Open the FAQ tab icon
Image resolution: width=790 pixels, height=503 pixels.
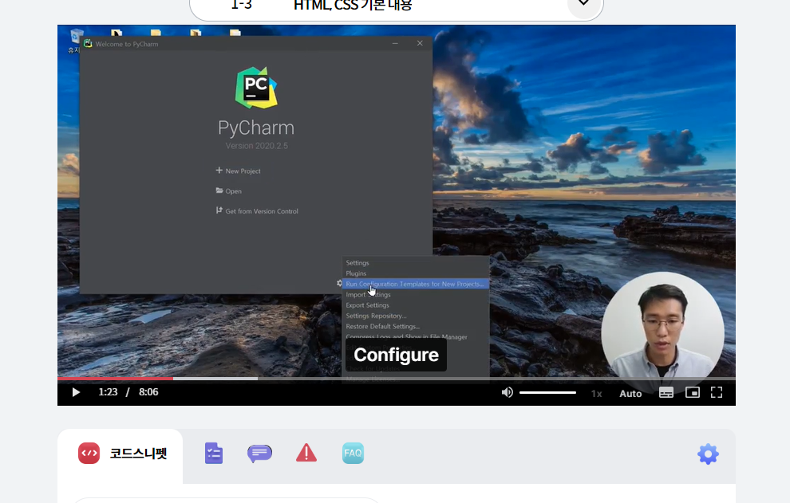pos(353,454)
